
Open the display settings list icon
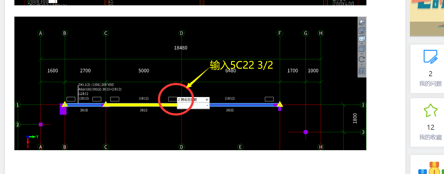point(362,71)
